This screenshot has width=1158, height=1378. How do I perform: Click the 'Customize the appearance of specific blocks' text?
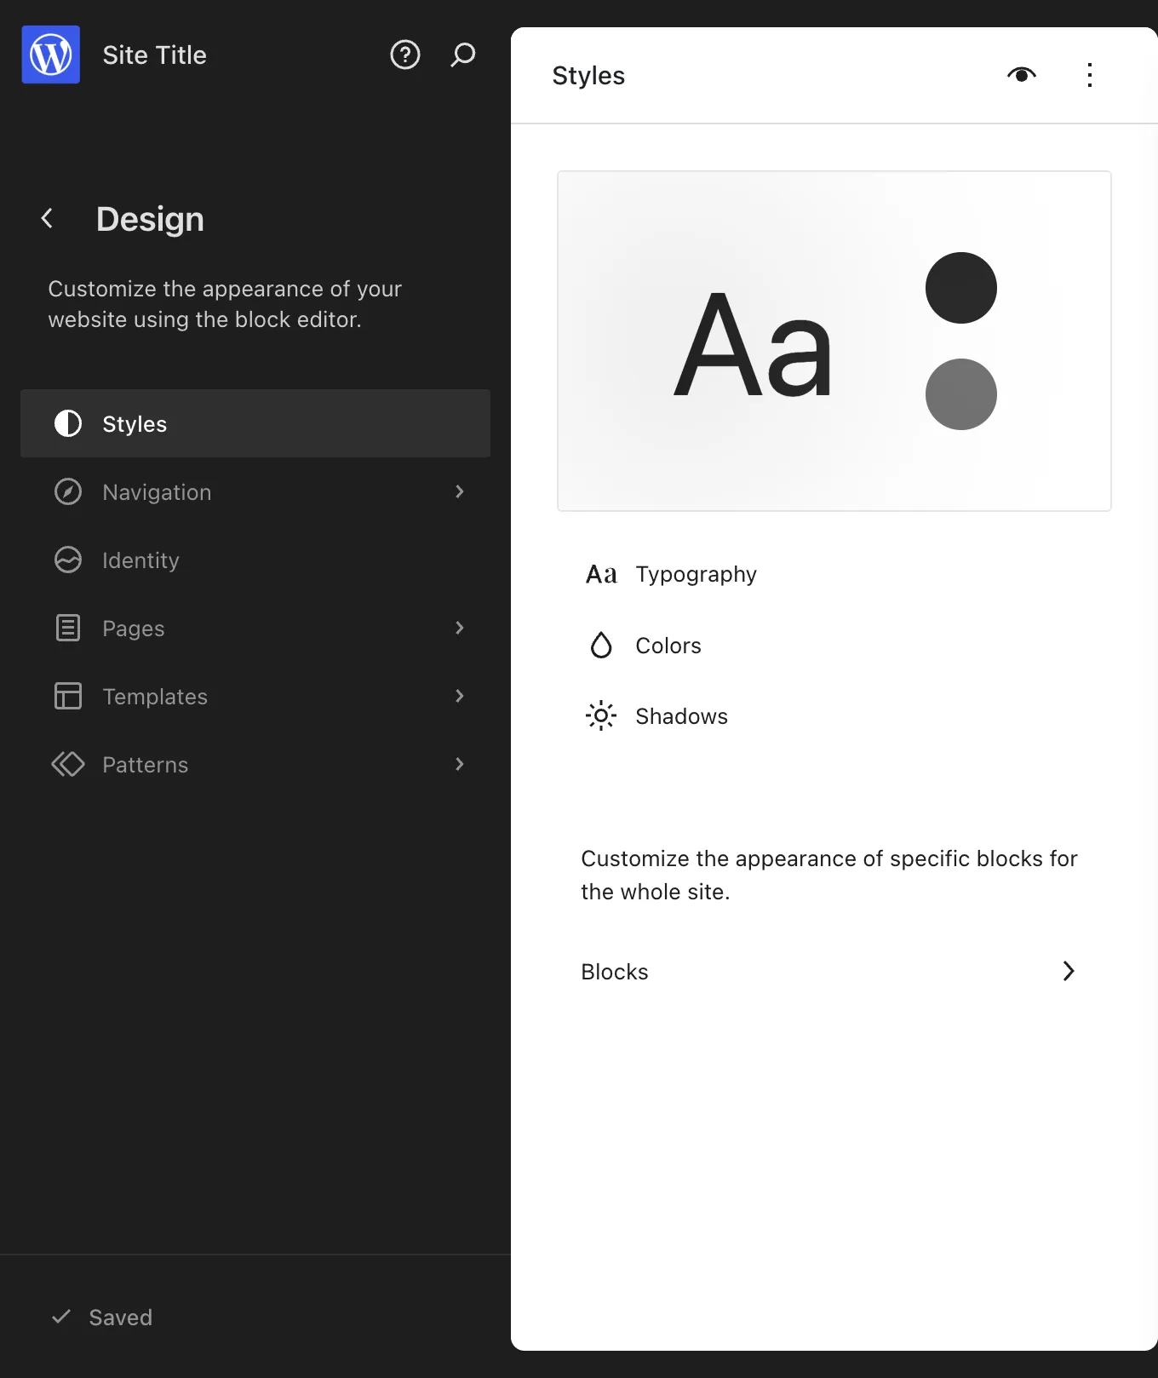829,875
